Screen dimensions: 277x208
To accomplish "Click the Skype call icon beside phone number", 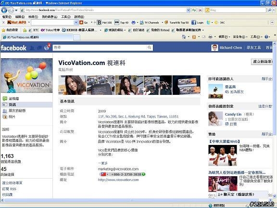I will (144, 174).
